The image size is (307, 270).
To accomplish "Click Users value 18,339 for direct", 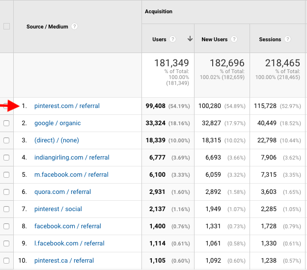I will pos(155,140).
